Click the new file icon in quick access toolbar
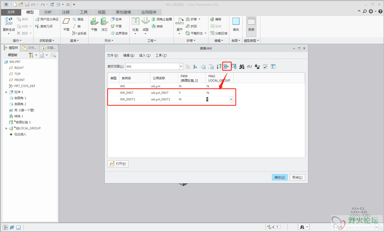 point(15,5)
